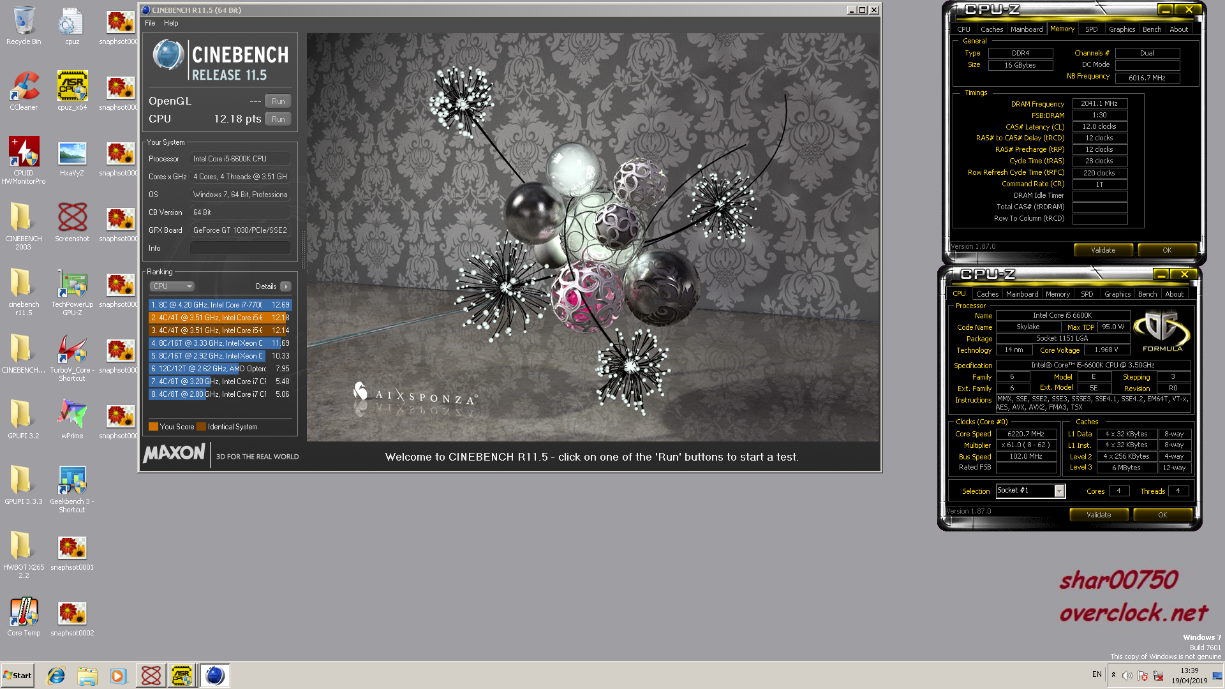
Task: Click the Start button
Action: pos(18,676)
